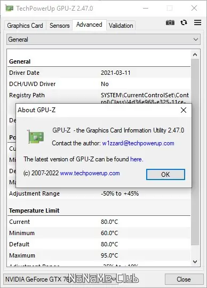This screenshot has height=288, width=207.
Task: Click the scrollbar up arrow
Action: point(195,55)
